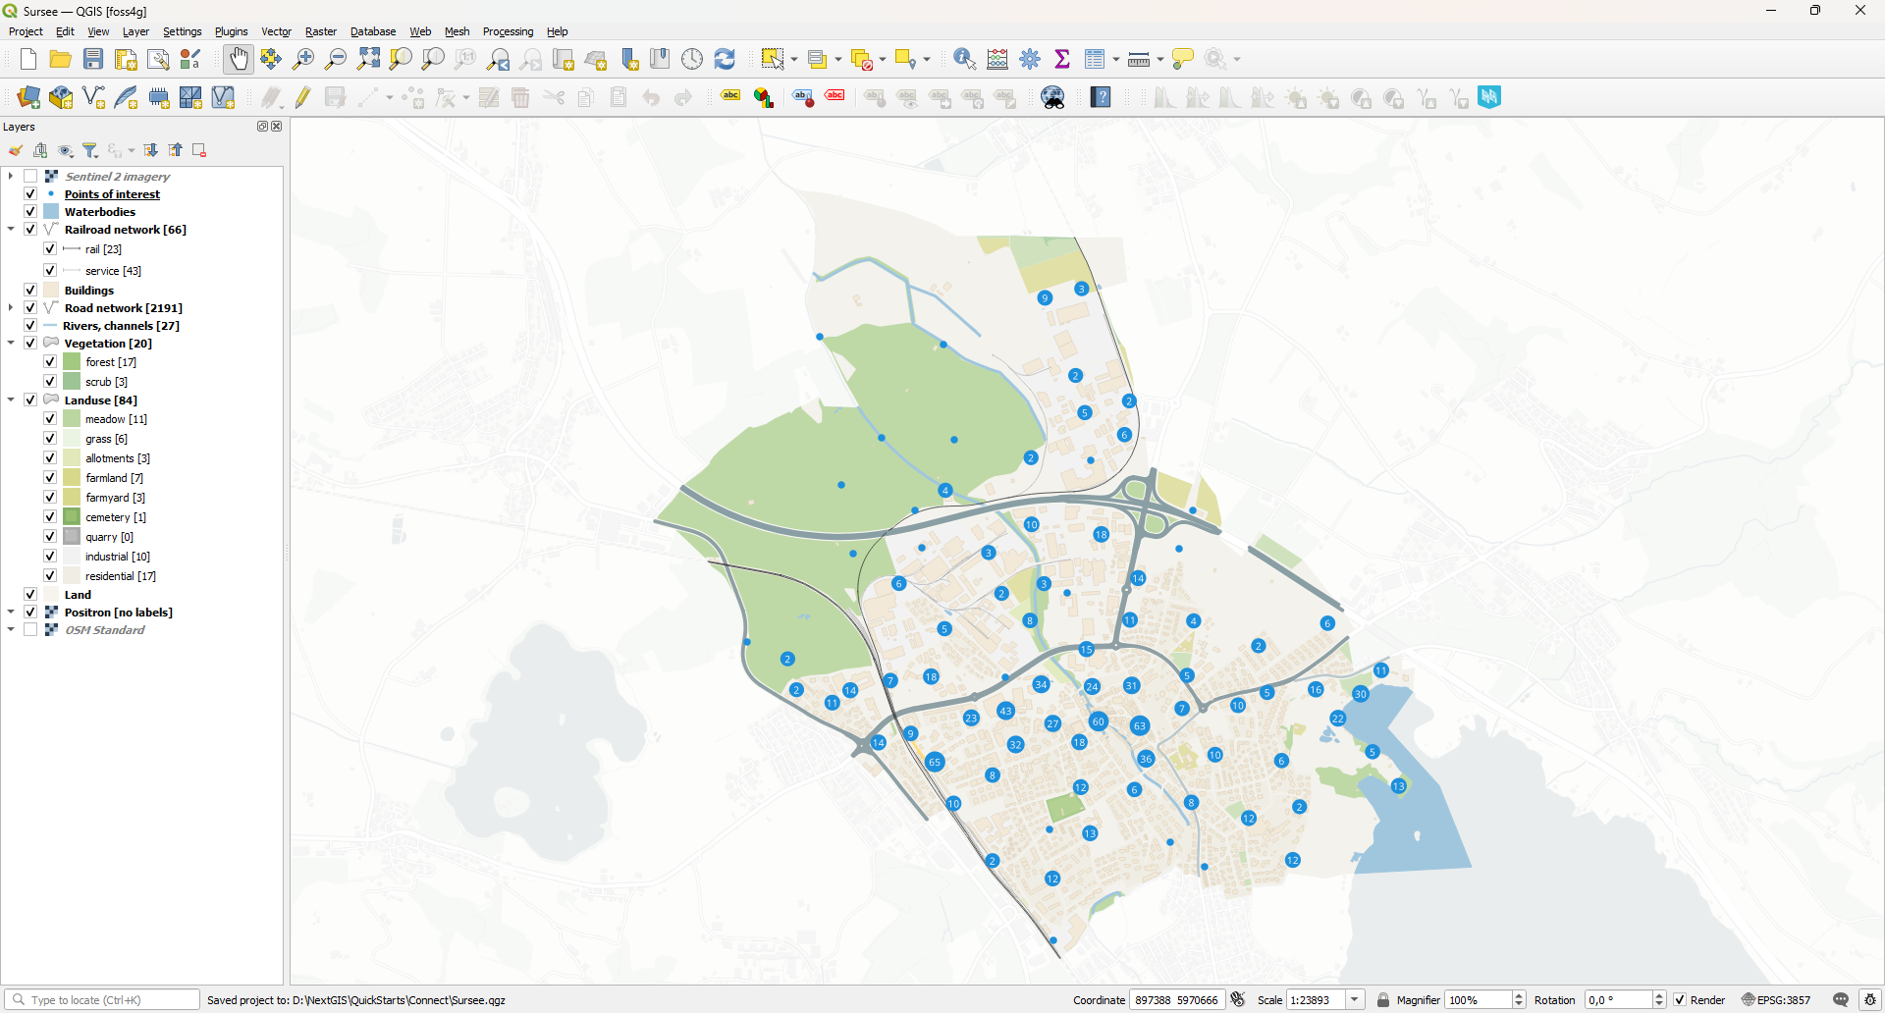Select the Pan Map hand tool
This screenshot has height=1013, width=1885.
(239, 59)
